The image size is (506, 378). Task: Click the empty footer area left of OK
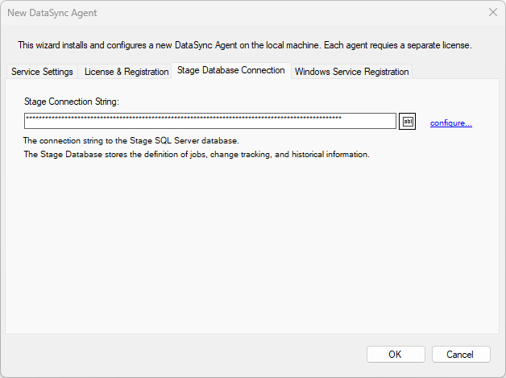click(x=177, y=355)
